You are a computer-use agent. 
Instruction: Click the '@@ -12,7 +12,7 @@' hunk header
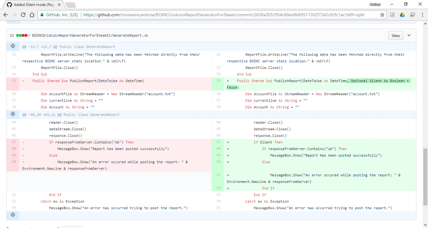pyautogui.click(x=69, y=47)
